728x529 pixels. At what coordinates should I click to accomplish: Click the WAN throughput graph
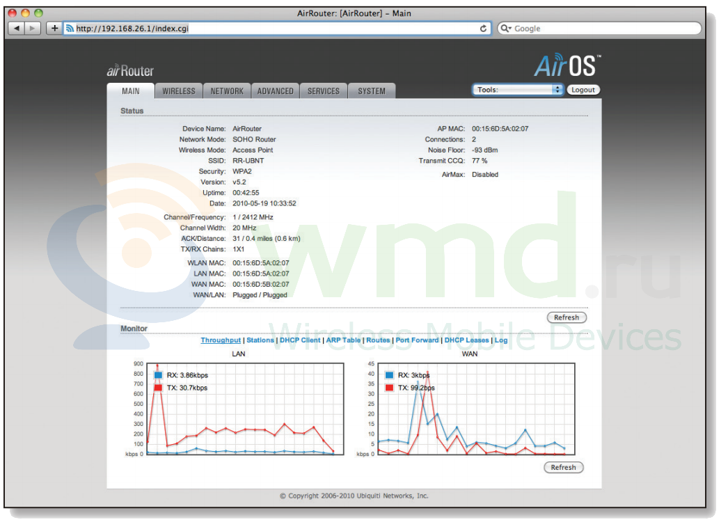point(476,409)
